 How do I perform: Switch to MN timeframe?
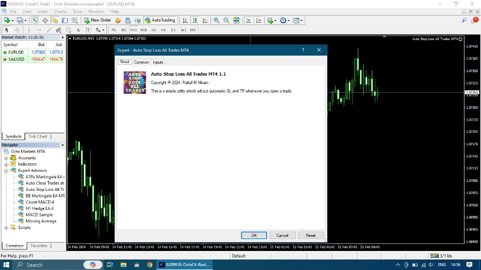[193, 30]
